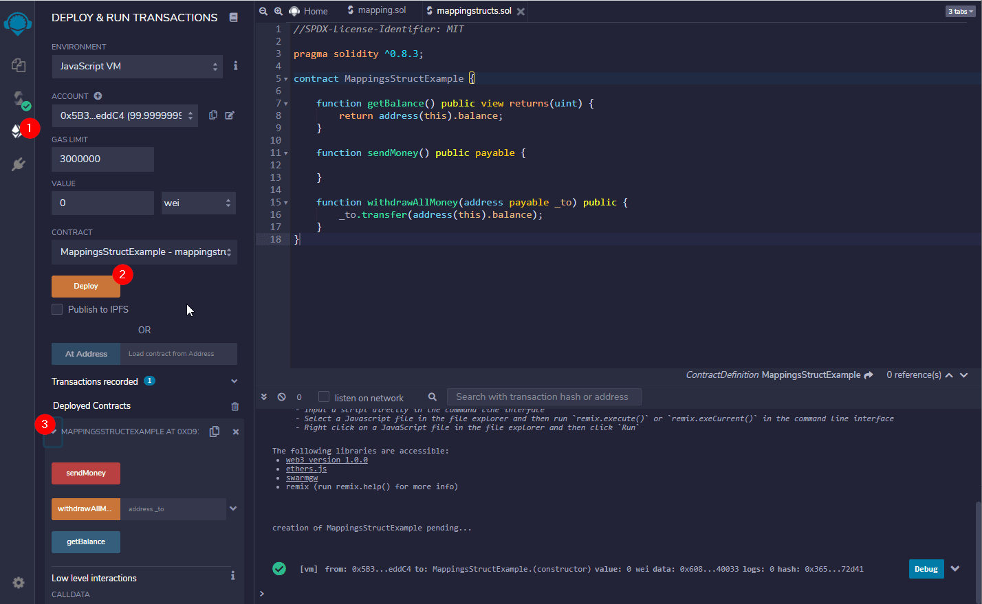Switch to the Home tab

tap(309, 11)
